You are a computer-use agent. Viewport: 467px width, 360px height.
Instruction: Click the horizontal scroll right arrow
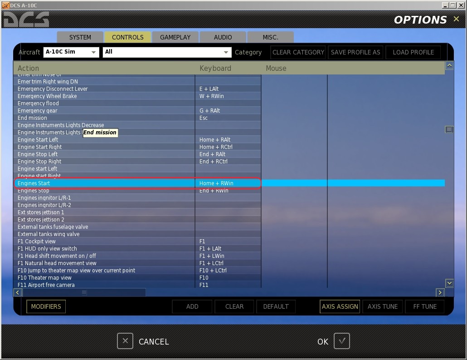coord(440,293)
